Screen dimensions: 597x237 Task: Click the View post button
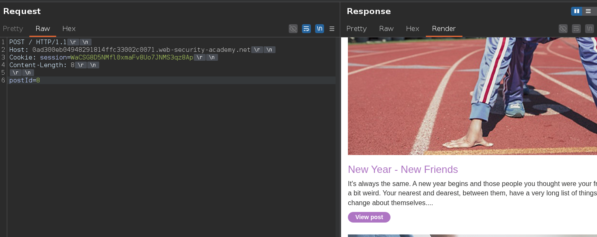pyautogui.click(x=369, y=217)
